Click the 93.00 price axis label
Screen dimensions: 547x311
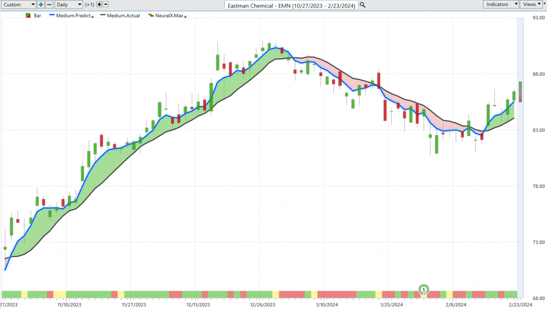coord(538,18)
